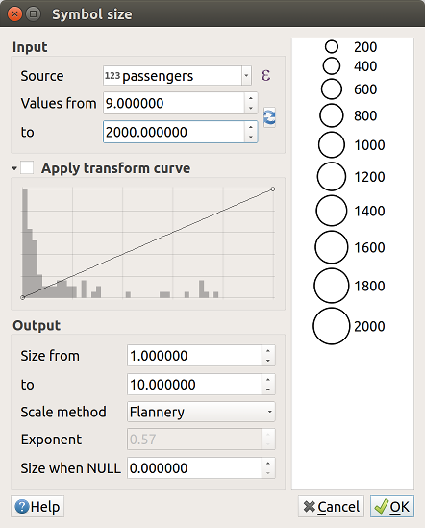425x528 pixels.
Task: Enable the Apply transform curve checkbox
Action: tap(27, 167)
